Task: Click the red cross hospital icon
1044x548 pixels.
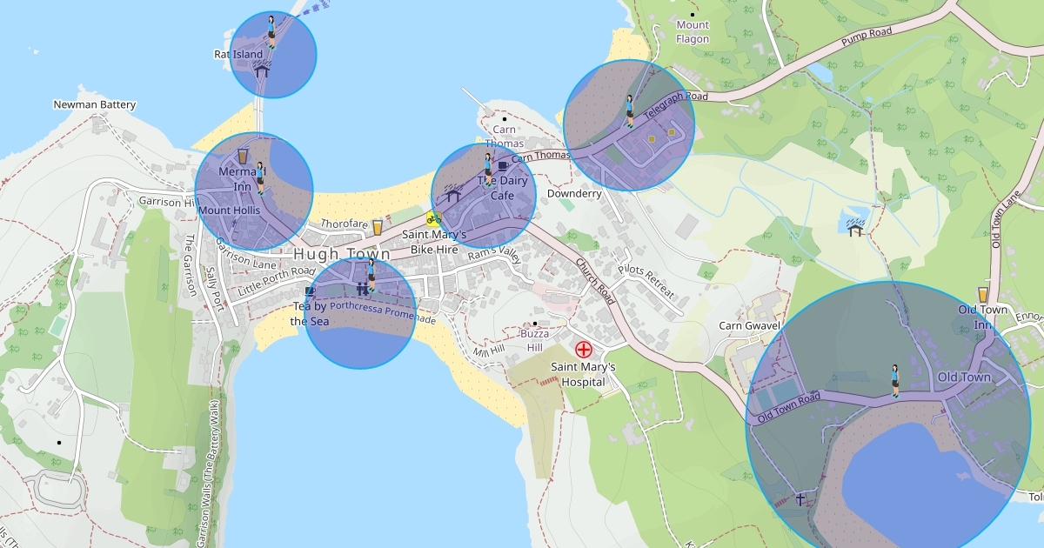Action: [x=583, y=350]
